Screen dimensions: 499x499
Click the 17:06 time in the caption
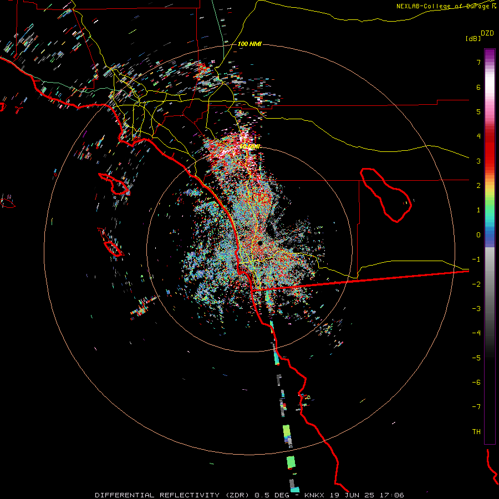(392, 495)
